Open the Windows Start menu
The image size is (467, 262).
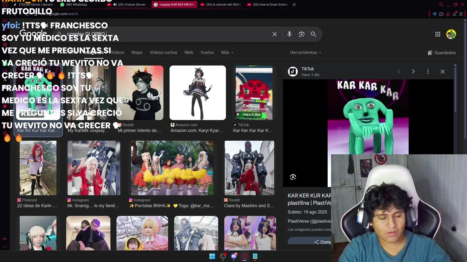[212, 256]
